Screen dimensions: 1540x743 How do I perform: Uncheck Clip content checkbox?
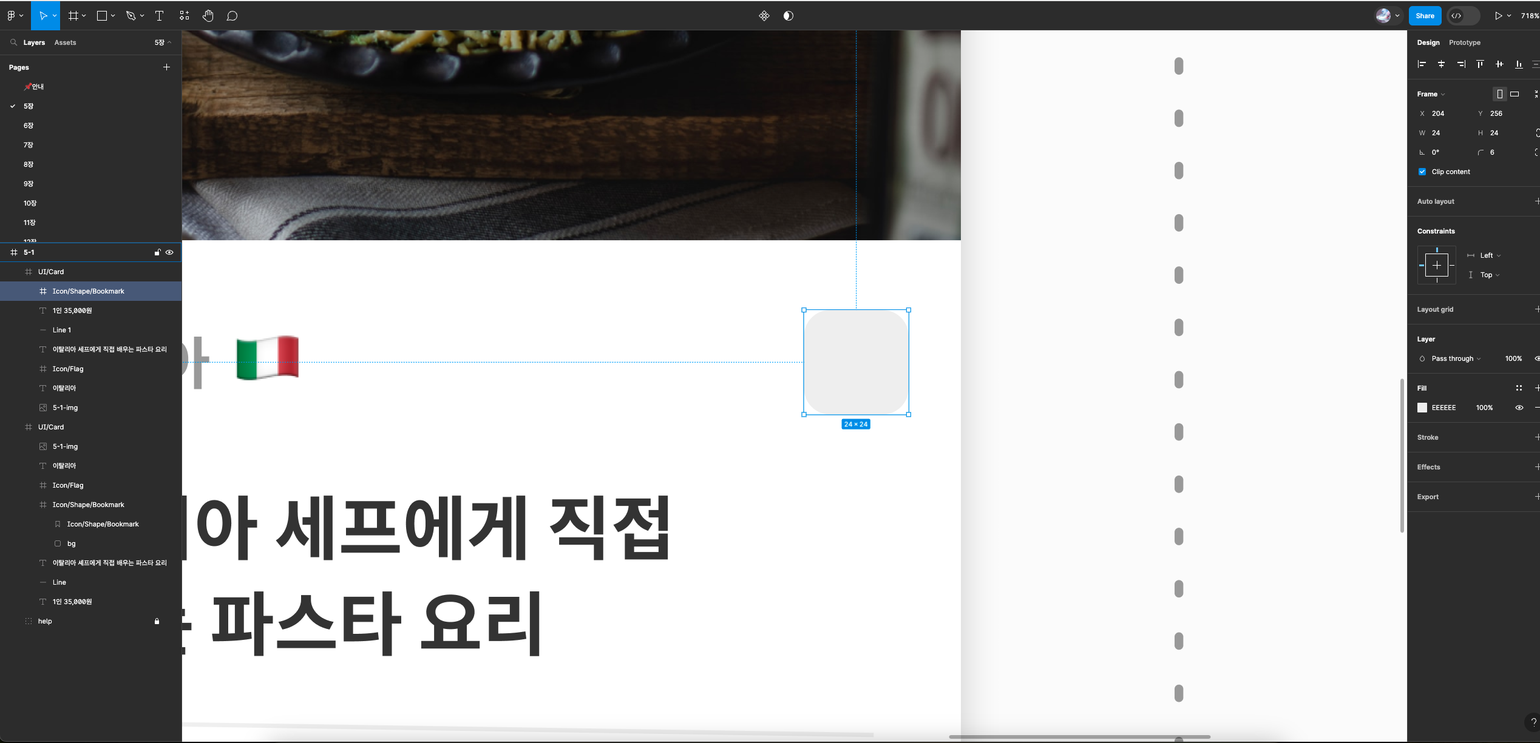[x=1422, y=172]
